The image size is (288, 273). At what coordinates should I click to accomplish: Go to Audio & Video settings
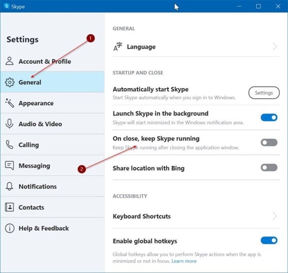pos(53,124)
